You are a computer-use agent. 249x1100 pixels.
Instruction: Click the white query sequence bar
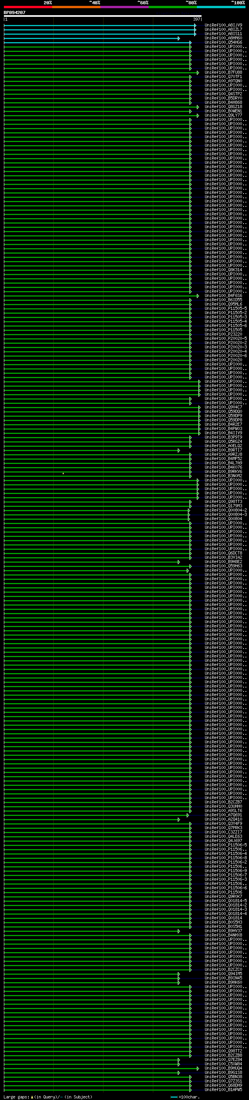pos(103,16)
